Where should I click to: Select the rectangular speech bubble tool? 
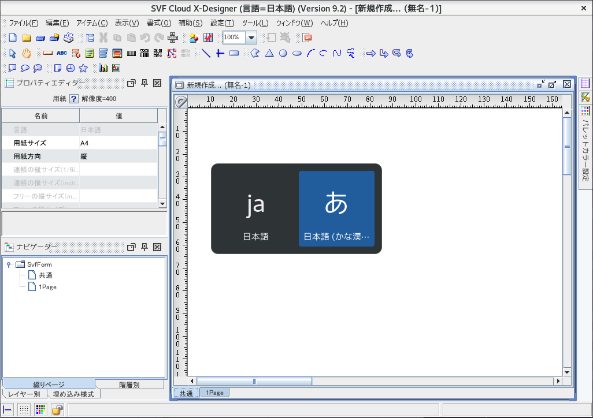[13, 68]
